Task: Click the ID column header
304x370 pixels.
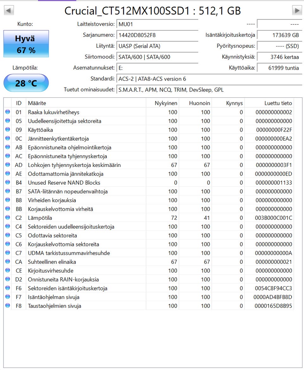Action: pyautogui.click(x=19, y=103)
